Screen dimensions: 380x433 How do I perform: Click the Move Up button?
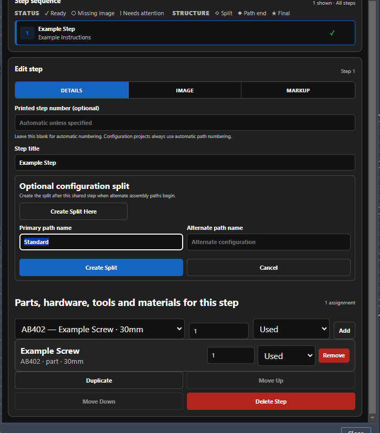pyautogui.click(x=271, y=381)
